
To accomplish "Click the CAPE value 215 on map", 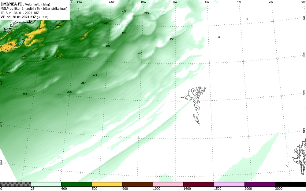I will coord(147,13).
